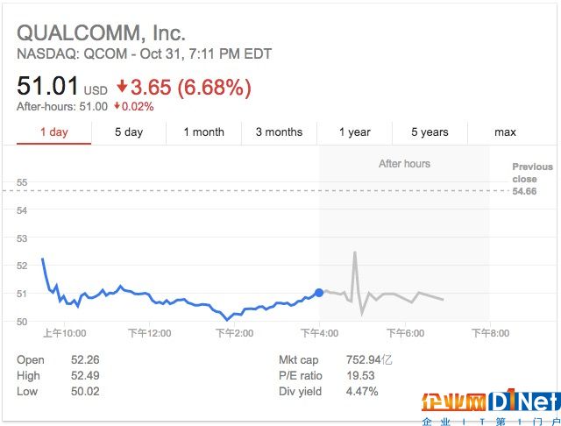Open the 1 month view
Viewport: 561px width, 426px height.
[204, 132]
